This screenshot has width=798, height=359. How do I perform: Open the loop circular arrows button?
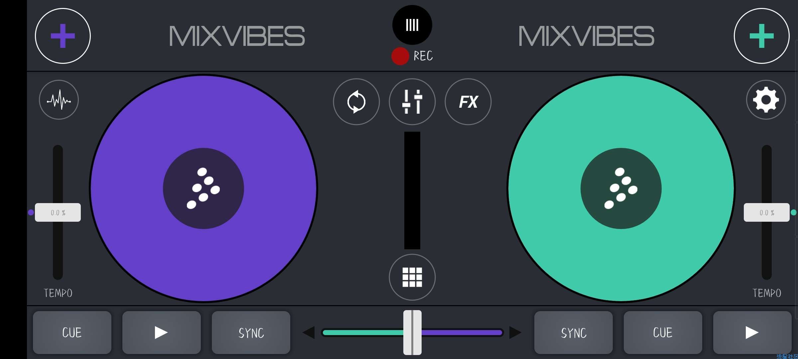point(356,102)
